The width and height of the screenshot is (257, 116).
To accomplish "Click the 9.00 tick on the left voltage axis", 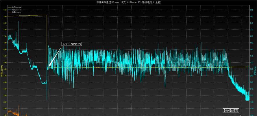I will 5,17.
